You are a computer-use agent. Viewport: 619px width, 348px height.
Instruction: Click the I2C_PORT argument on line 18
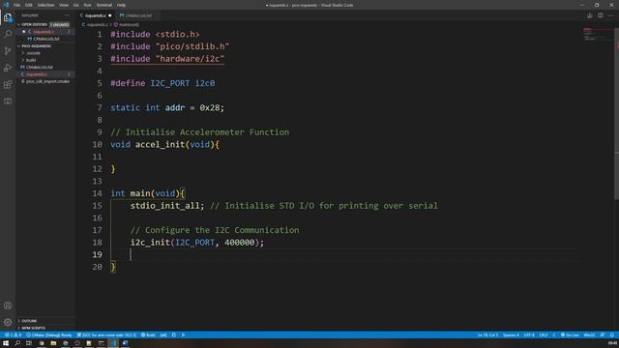click(x=195, y=243)
